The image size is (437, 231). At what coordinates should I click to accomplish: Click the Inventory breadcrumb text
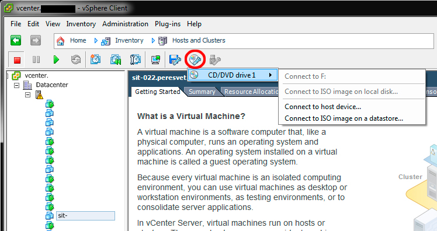pyautogui.click(x=129, y=40)
